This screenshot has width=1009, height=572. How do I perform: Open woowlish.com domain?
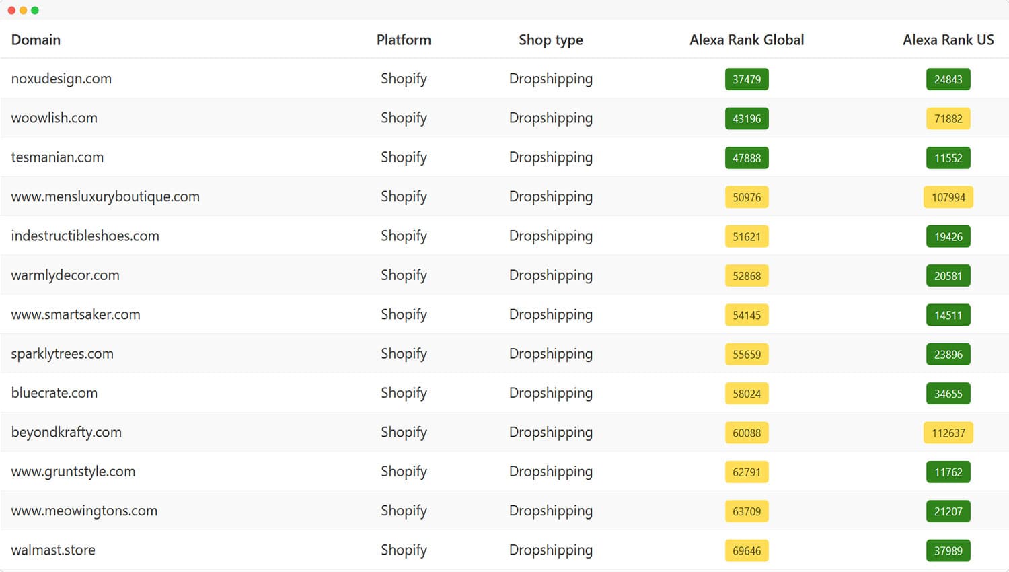pyautogui.click(x=54, y=118)
